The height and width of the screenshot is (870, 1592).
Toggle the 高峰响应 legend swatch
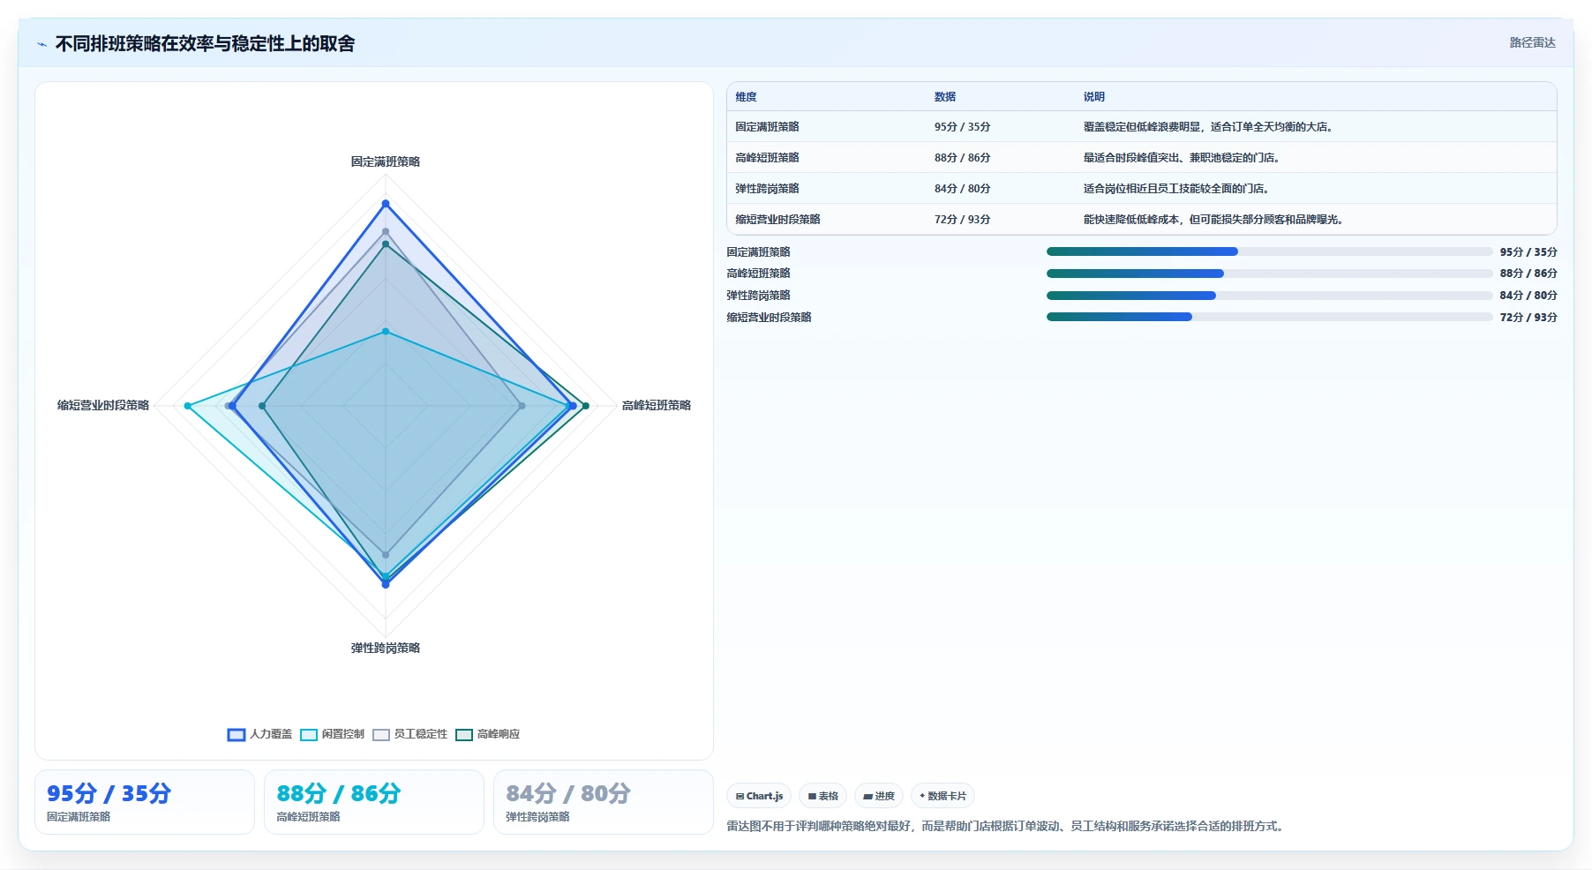pyautogui.click(x=463, y=734)
